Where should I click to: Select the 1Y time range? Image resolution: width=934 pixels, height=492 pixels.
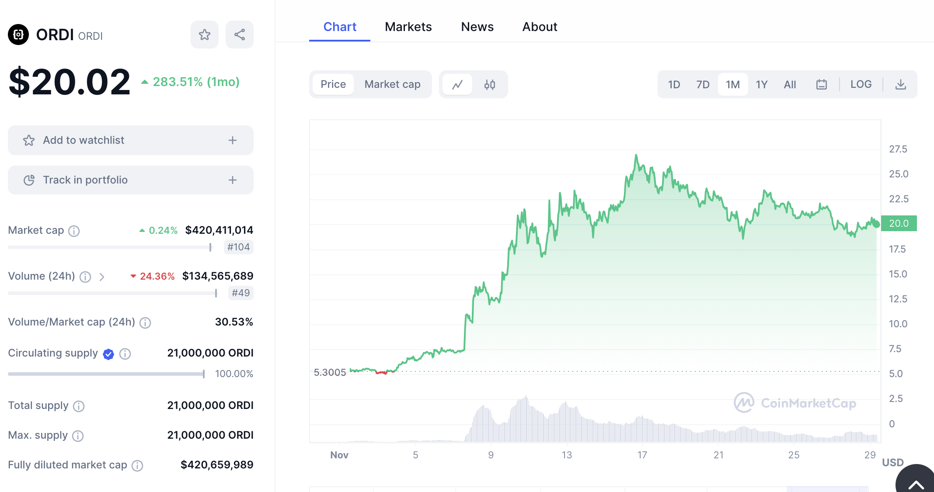(761, 84)
